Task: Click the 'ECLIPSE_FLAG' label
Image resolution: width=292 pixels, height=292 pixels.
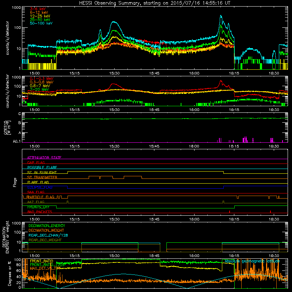Action: click(40, 187)
